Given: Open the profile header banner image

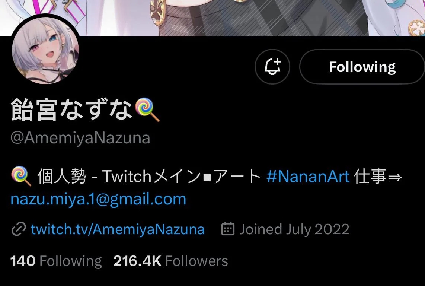Looking at the screenshot, I should click(x=212, y=18).
